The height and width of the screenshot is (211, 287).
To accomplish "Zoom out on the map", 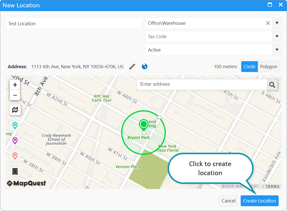I will tap(15, 95).
